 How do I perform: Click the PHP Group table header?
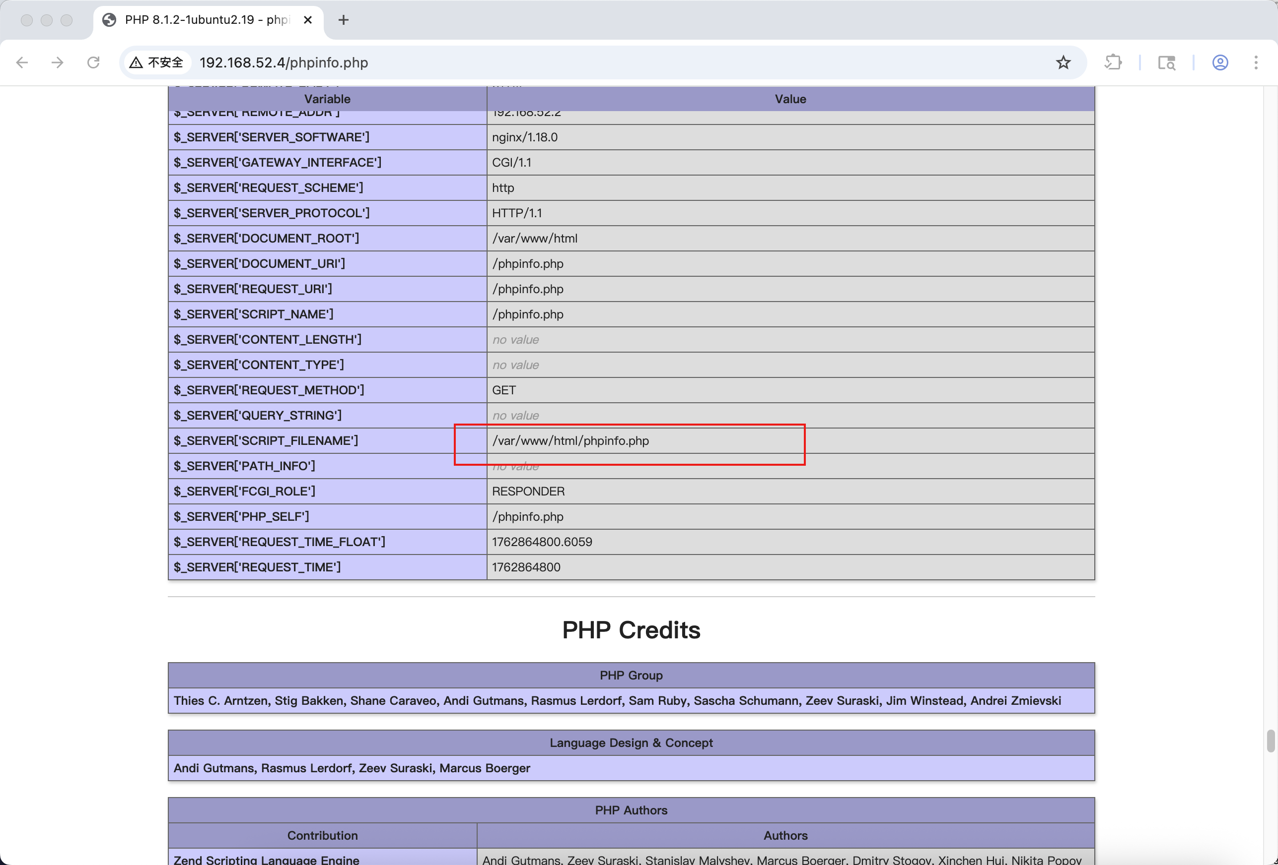[631, 675]
